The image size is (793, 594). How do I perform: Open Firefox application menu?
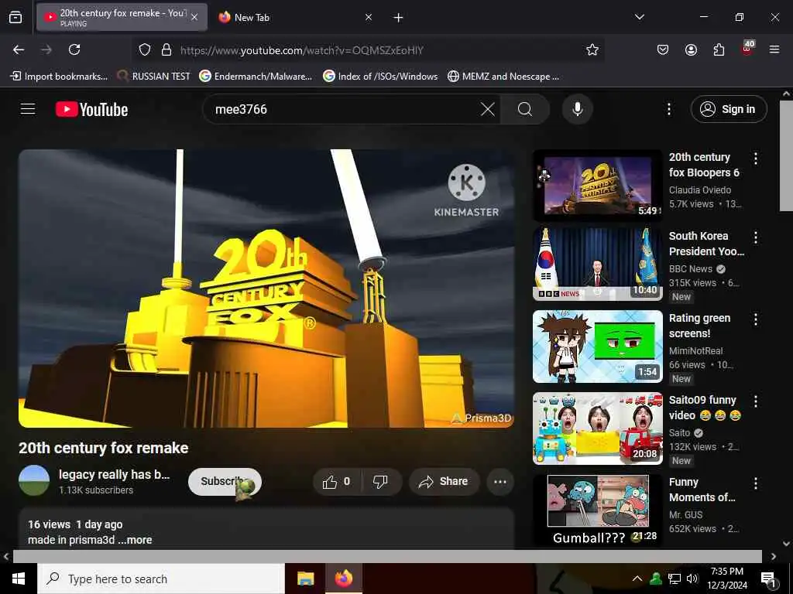[x=774, y=49]
